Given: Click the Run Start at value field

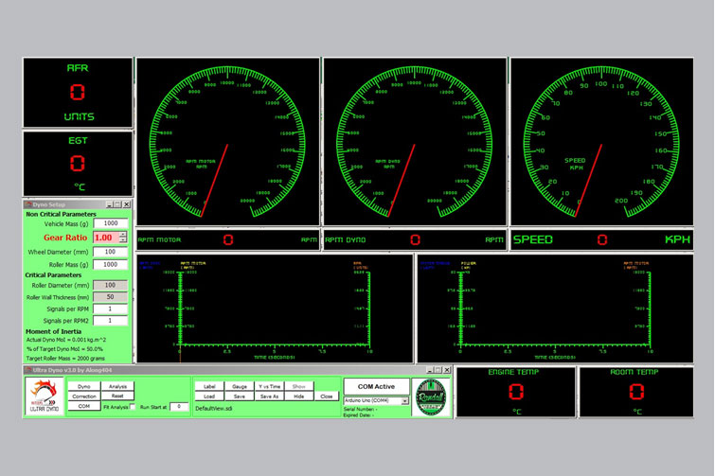Looking at the screenshot, I should coord(179,406).
